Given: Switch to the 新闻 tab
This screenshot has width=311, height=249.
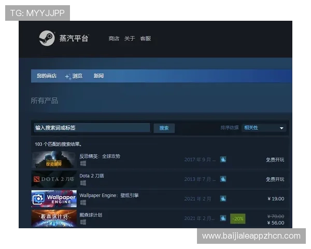Looking at the screenshot, I should [x=98, y=76].
